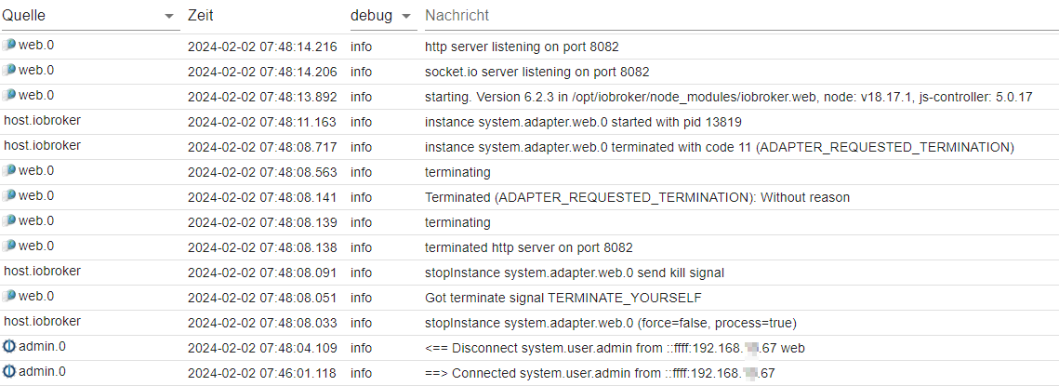Click web.0 icon beside socket.io server message
Screen dimensions: 1059x386
pos(8,71)
